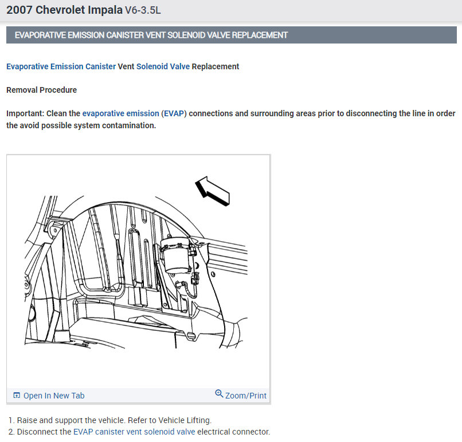Image resolution: width=462 pixels, height=442 pixels.
Task: Open the Zoom/Print link text
Action: (246, 396)
